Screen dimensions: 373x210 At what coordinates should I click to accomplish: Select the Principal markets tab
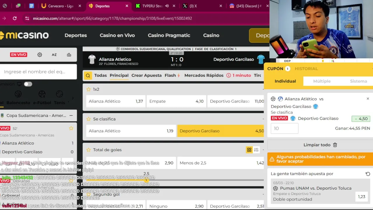tap(119, 75)
